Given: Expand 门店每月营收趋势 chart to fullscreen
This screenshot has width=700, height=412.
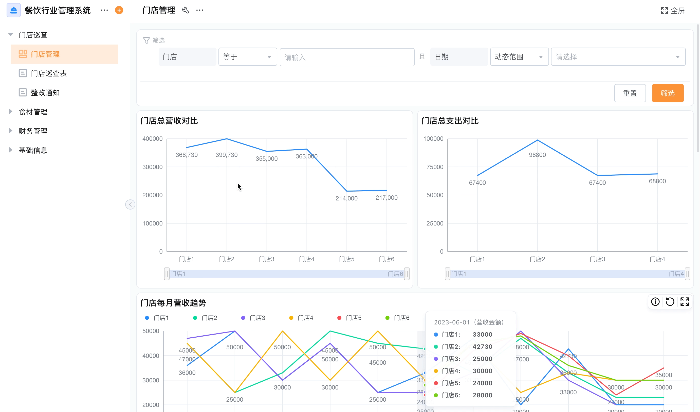Looking at the screenshot, I should (x=685, y=302).
